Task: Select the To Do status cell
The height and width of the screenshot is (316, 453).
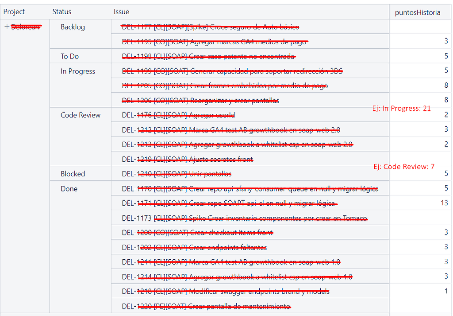Action: (70, 56)
